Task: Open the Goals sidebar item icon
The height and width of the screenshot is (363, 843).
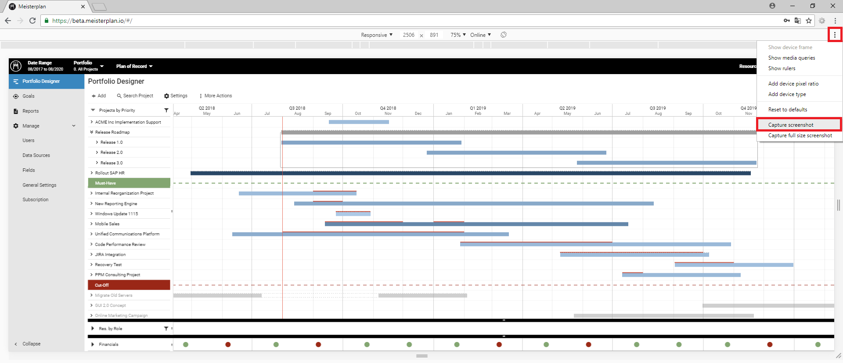Action: click(16, 96)
